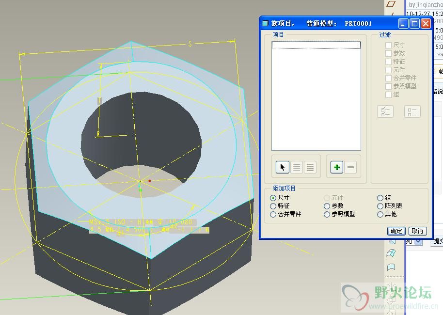Select the 尺寸 radio under 添加项目
Image resolution: width=443 pixels, height=315 pixels.
[x=273, y=198]
